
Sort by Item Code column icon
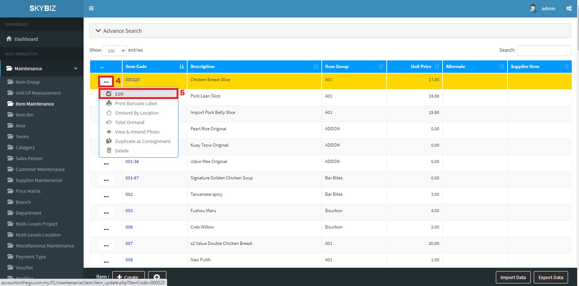[182, 67]
